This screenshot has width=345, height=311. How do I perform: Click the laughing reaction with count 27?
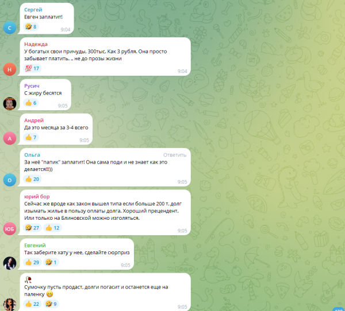click(x=32, y=228)
